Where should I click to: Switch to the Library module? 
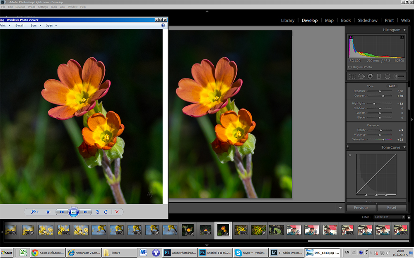288,20
